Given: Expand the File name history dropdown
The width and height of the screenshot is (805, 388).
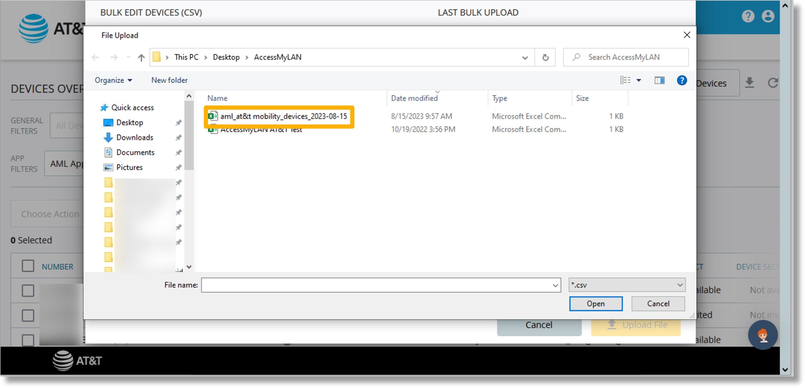Looking at the screenshot, I should pos(555,285).
